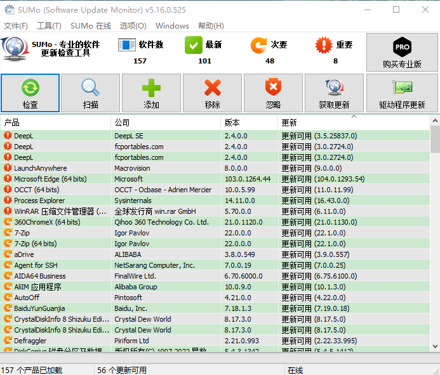Sort by the 版本 column header

point(250,122)
